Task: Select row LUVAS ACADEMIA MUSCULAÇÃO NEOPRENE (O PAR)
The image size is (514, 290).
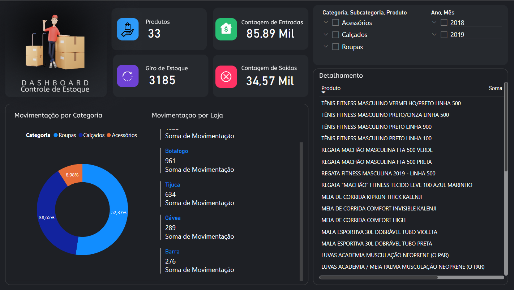Action: pos(412,255)
